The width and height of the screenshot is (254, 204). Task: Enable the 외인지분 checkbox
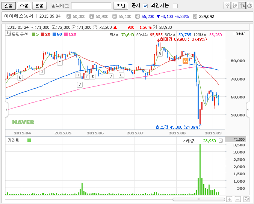(x=175, y=6)
